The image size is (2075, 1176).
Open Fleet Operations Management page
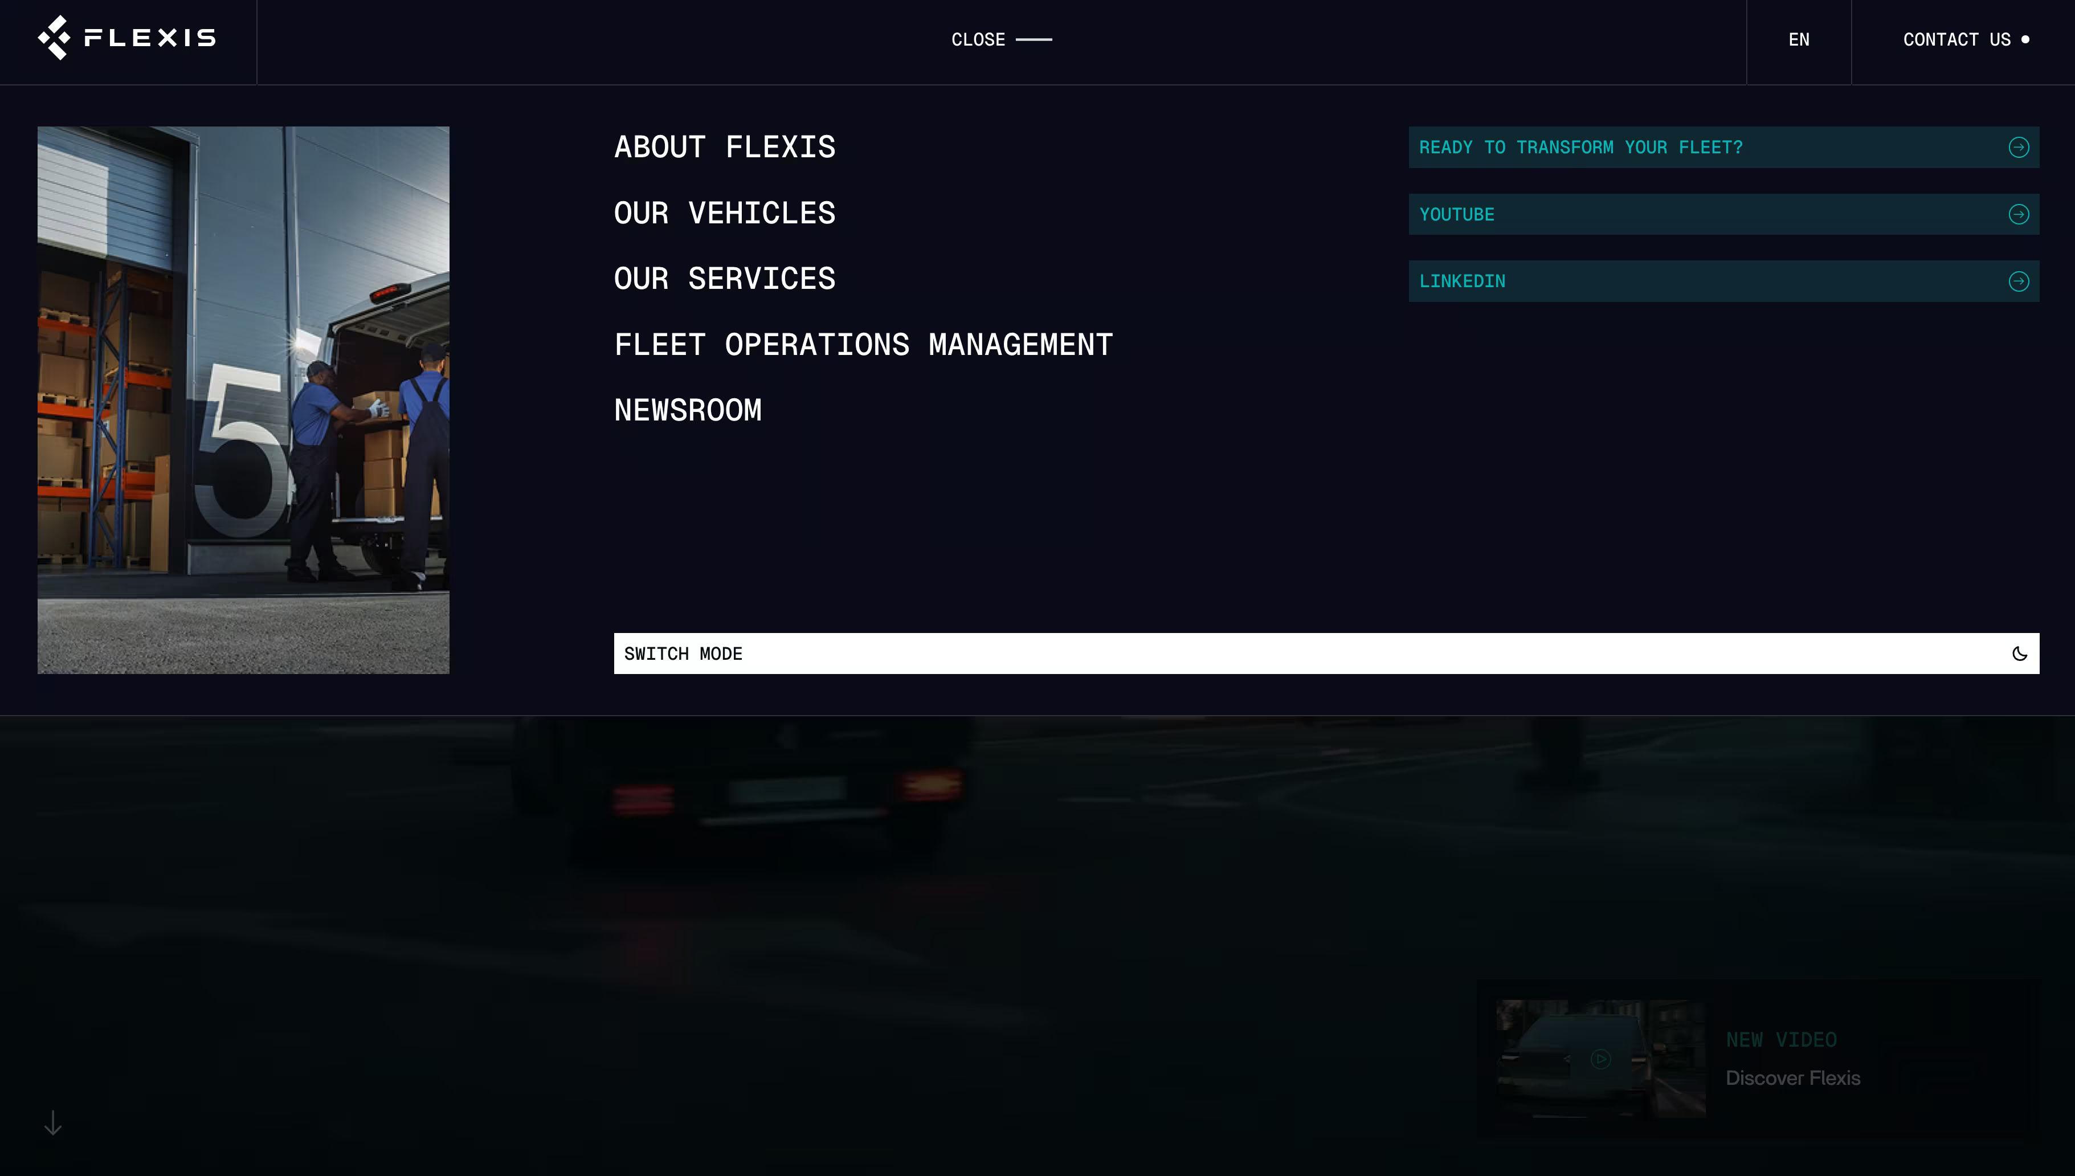pos(863,345)
